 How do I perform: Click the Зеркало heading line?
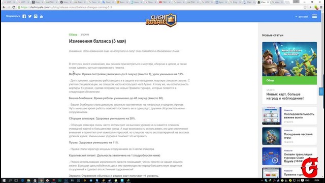coord(114,176)
